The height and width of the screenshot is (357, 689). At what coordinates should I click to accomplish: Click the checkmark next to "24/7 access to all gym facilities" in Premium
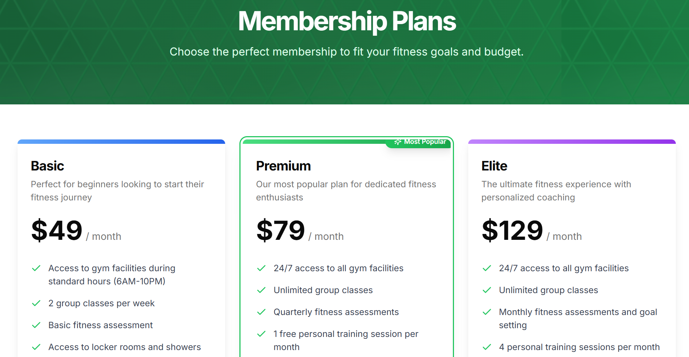pos(261,268)
